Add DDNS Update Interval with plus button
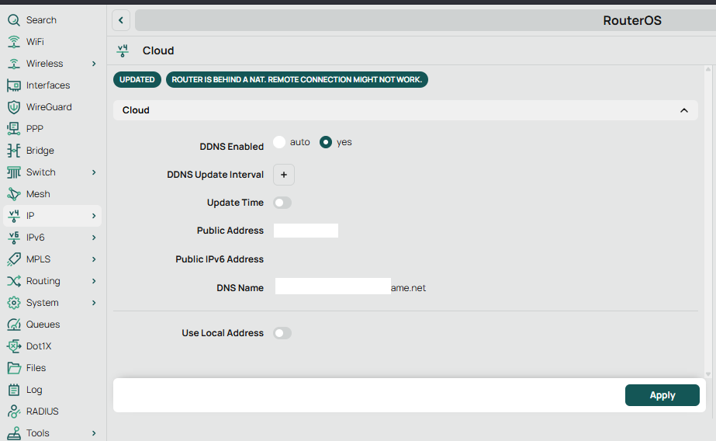Viewport: 716px width, 441px height. [x=284, y=175]
